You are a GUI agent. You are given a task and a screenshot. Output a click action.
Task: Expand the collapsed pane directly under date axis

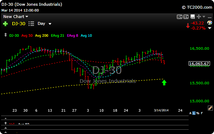point(5,119)
